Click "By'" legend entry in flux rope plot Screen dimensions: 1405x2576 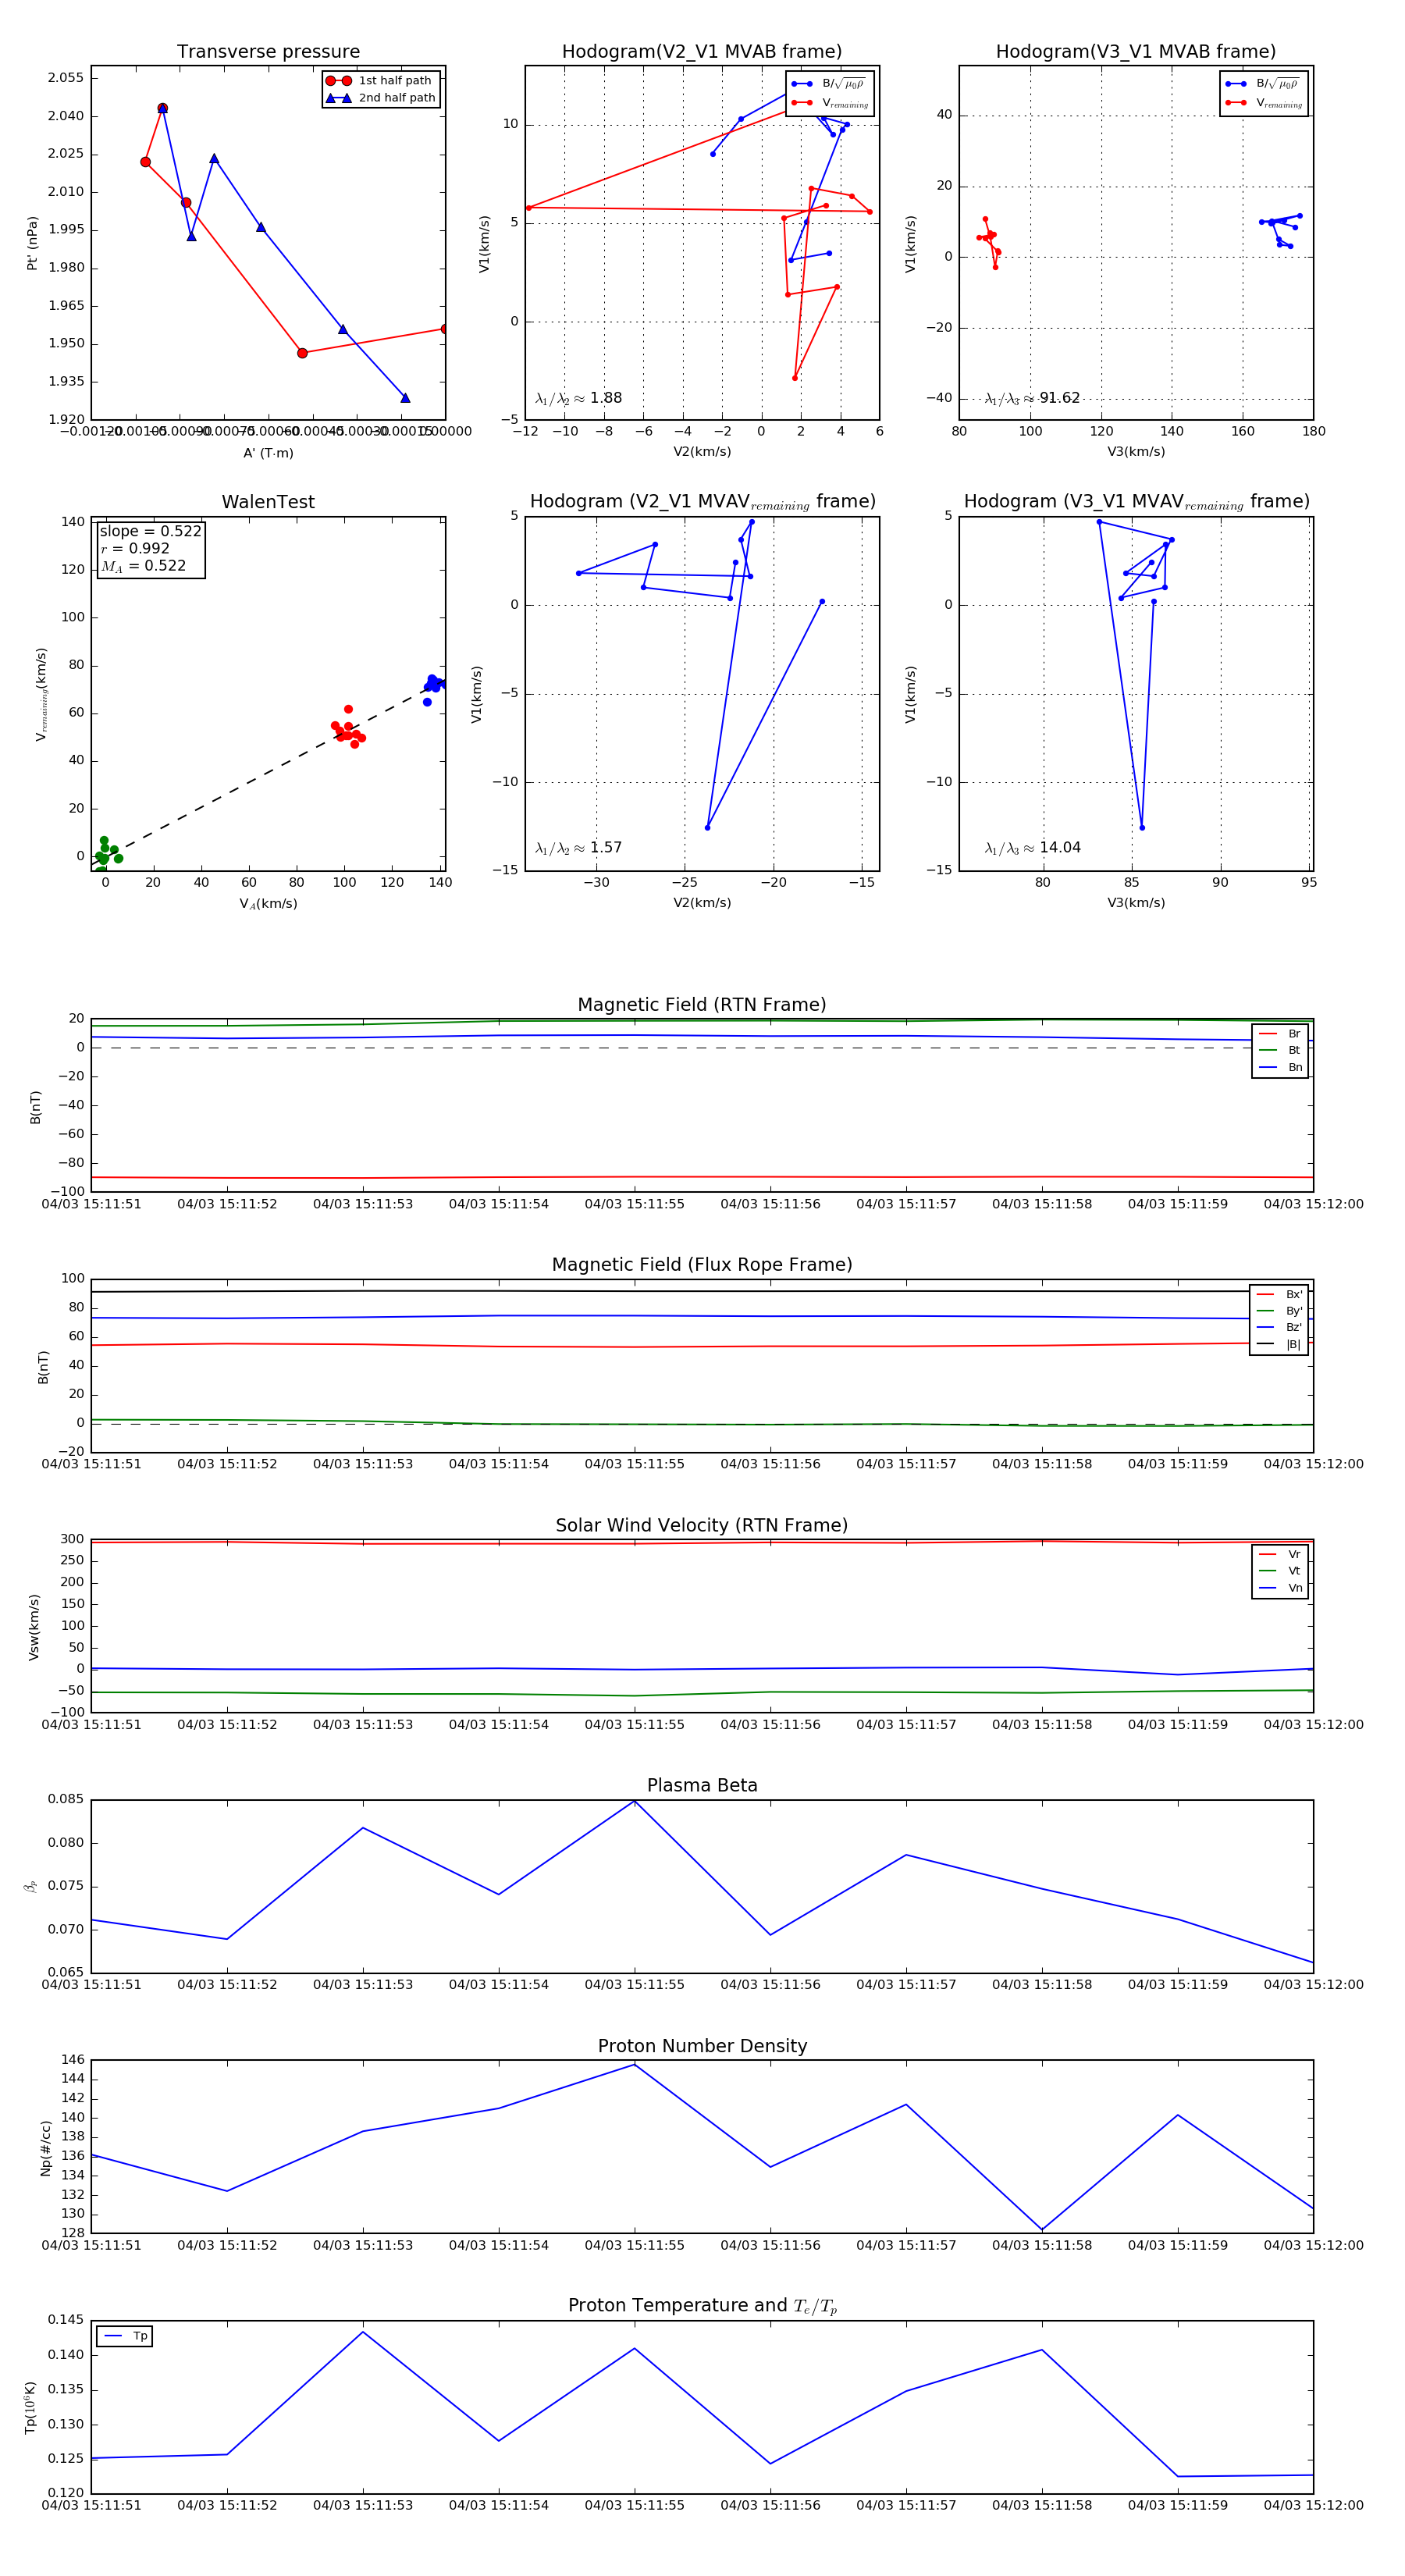coord(1279,1311)
